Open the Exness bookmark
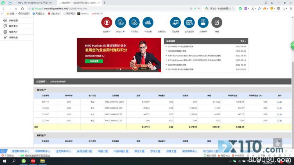The height and width of the screenshot is (165, 294). [x=83, y=14]
